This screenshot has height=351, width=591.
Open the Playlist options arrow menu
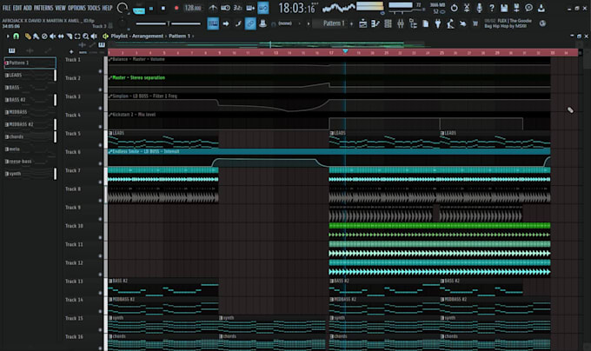point(8,36)
